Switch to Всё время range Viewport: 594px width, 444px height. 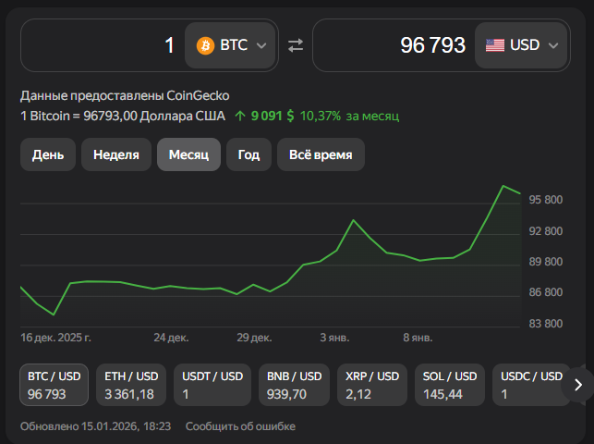[x=321, y=154]
